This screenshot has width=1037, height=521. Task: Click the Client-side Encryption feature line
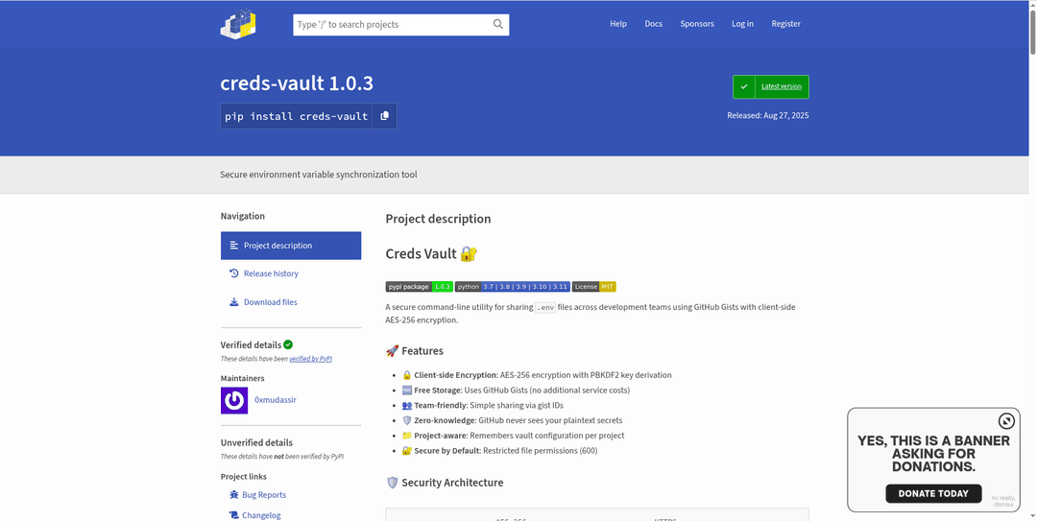pos(537,375)
